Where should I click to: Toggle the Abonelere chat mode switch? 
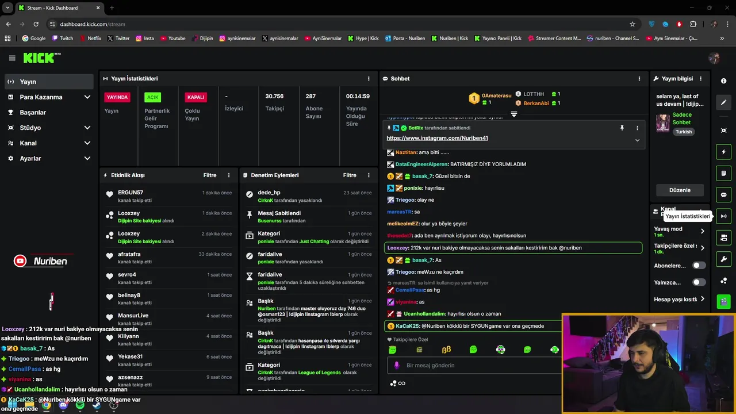[x=699, y=266]
